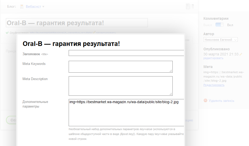Click the Заголовок title input field
Viewport: 249px width, 146px height.
coord(126,53)
